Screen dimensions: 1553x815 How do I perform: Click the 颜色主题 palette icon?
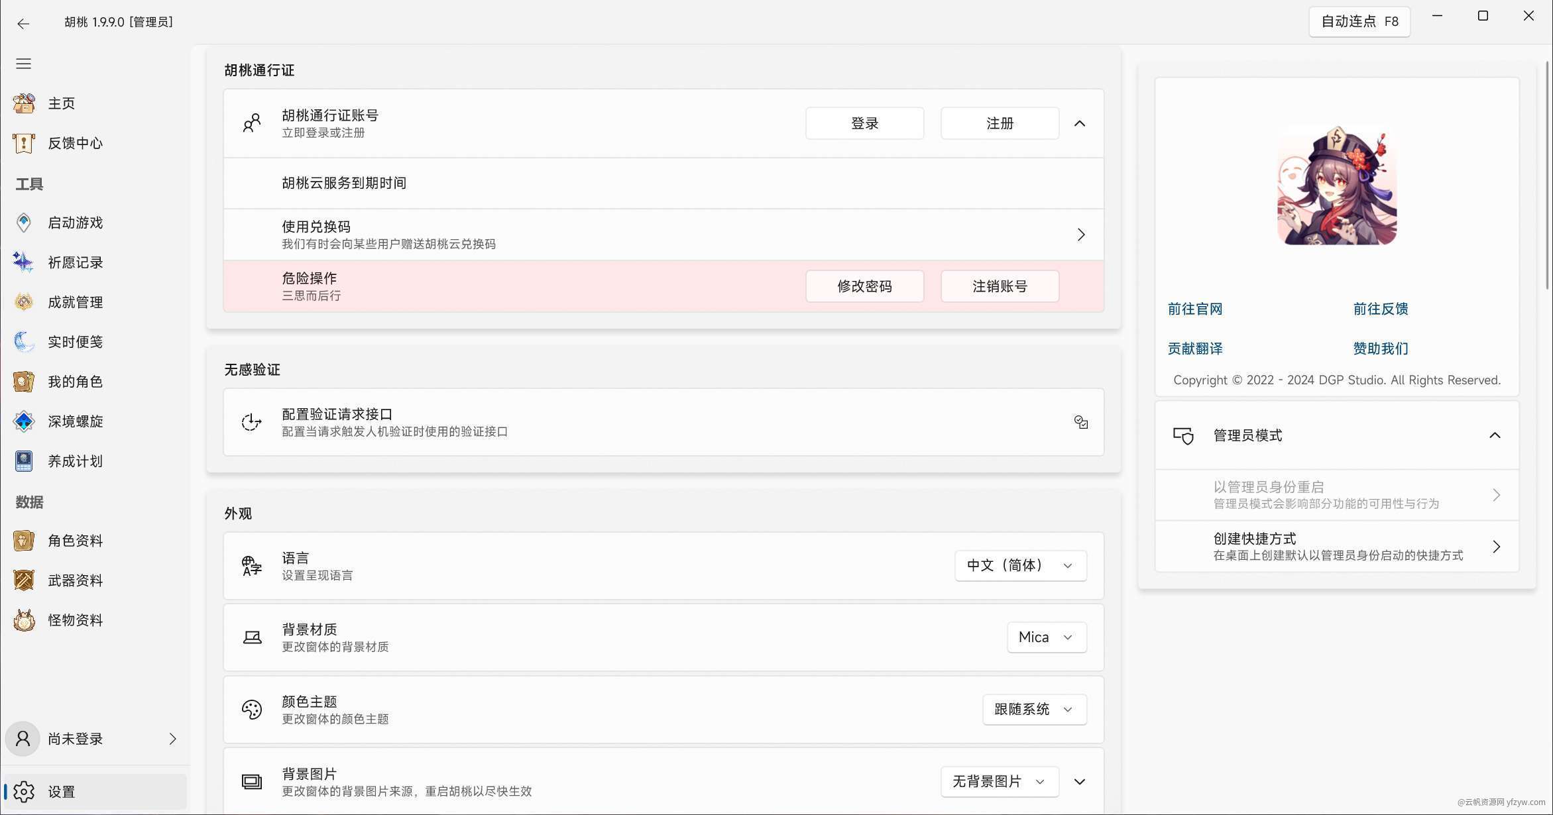point(252,710)
